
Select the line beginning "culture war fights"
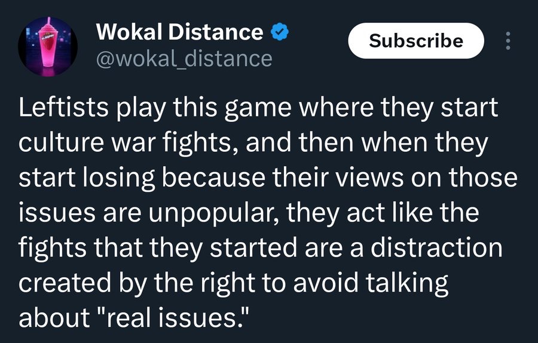(x=253, y=143)
